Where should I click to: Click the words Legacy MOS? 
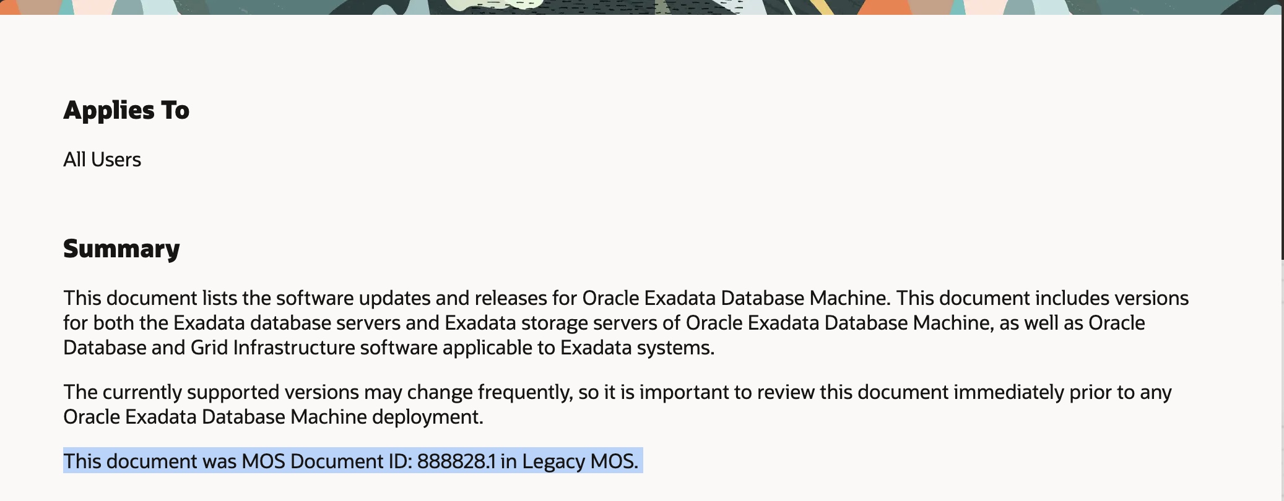click(579, 461)
